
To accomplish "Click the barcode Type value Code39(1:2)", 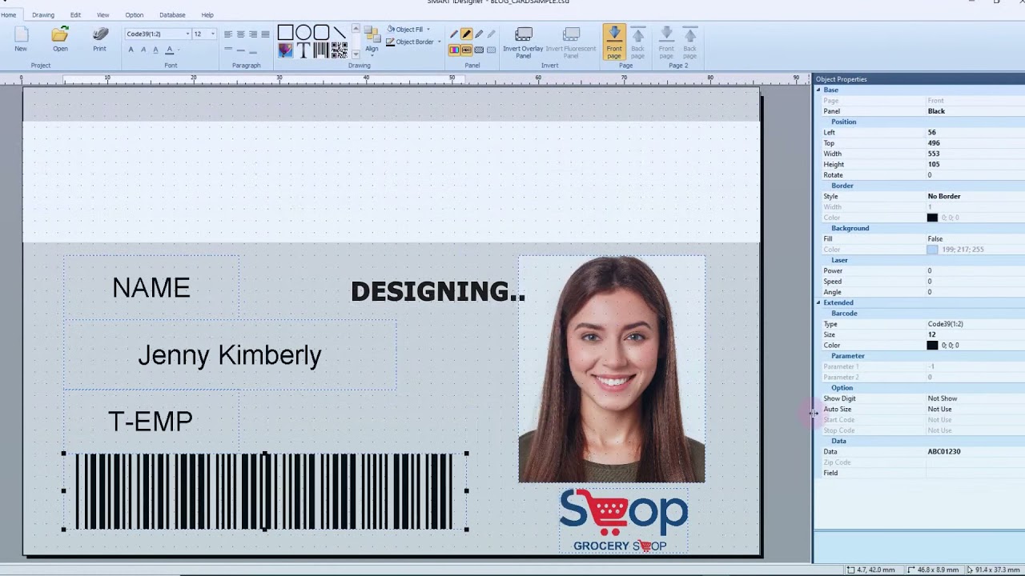I will [x=975, y=324].
